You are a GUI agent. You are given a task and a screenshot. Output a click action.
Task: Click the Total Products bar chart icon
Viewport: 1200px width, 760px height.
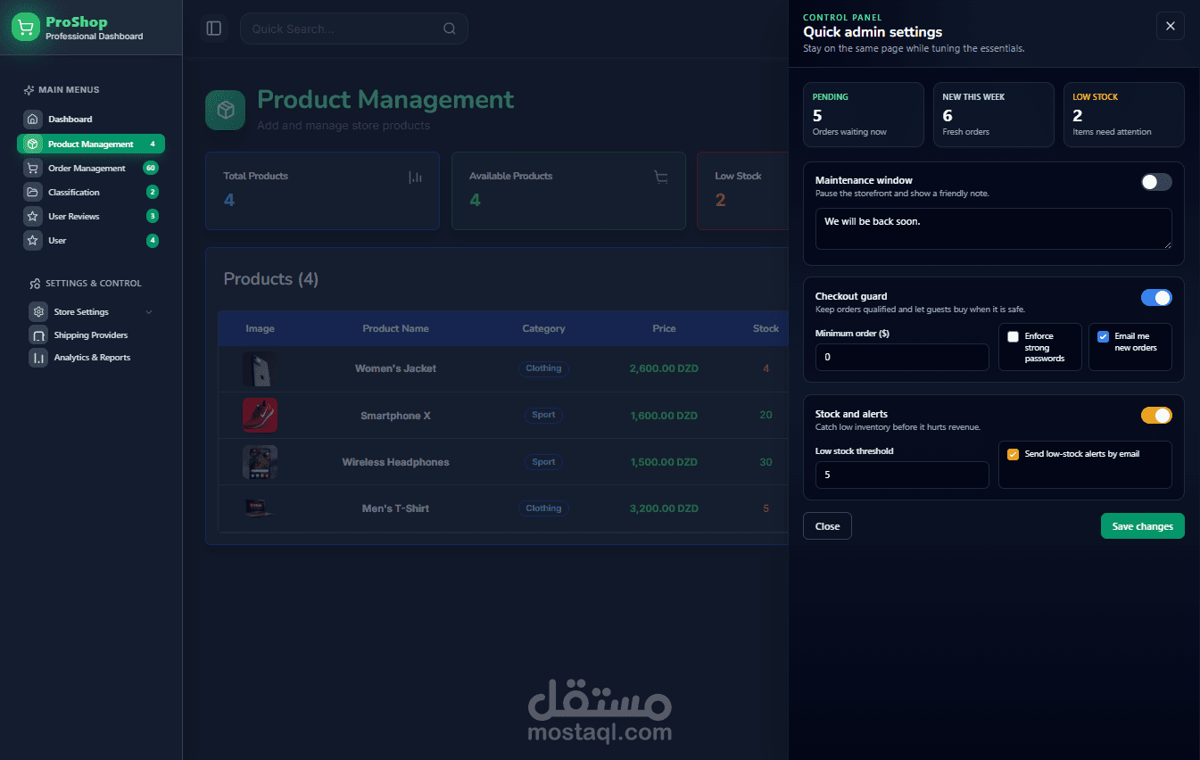(415, 178)
